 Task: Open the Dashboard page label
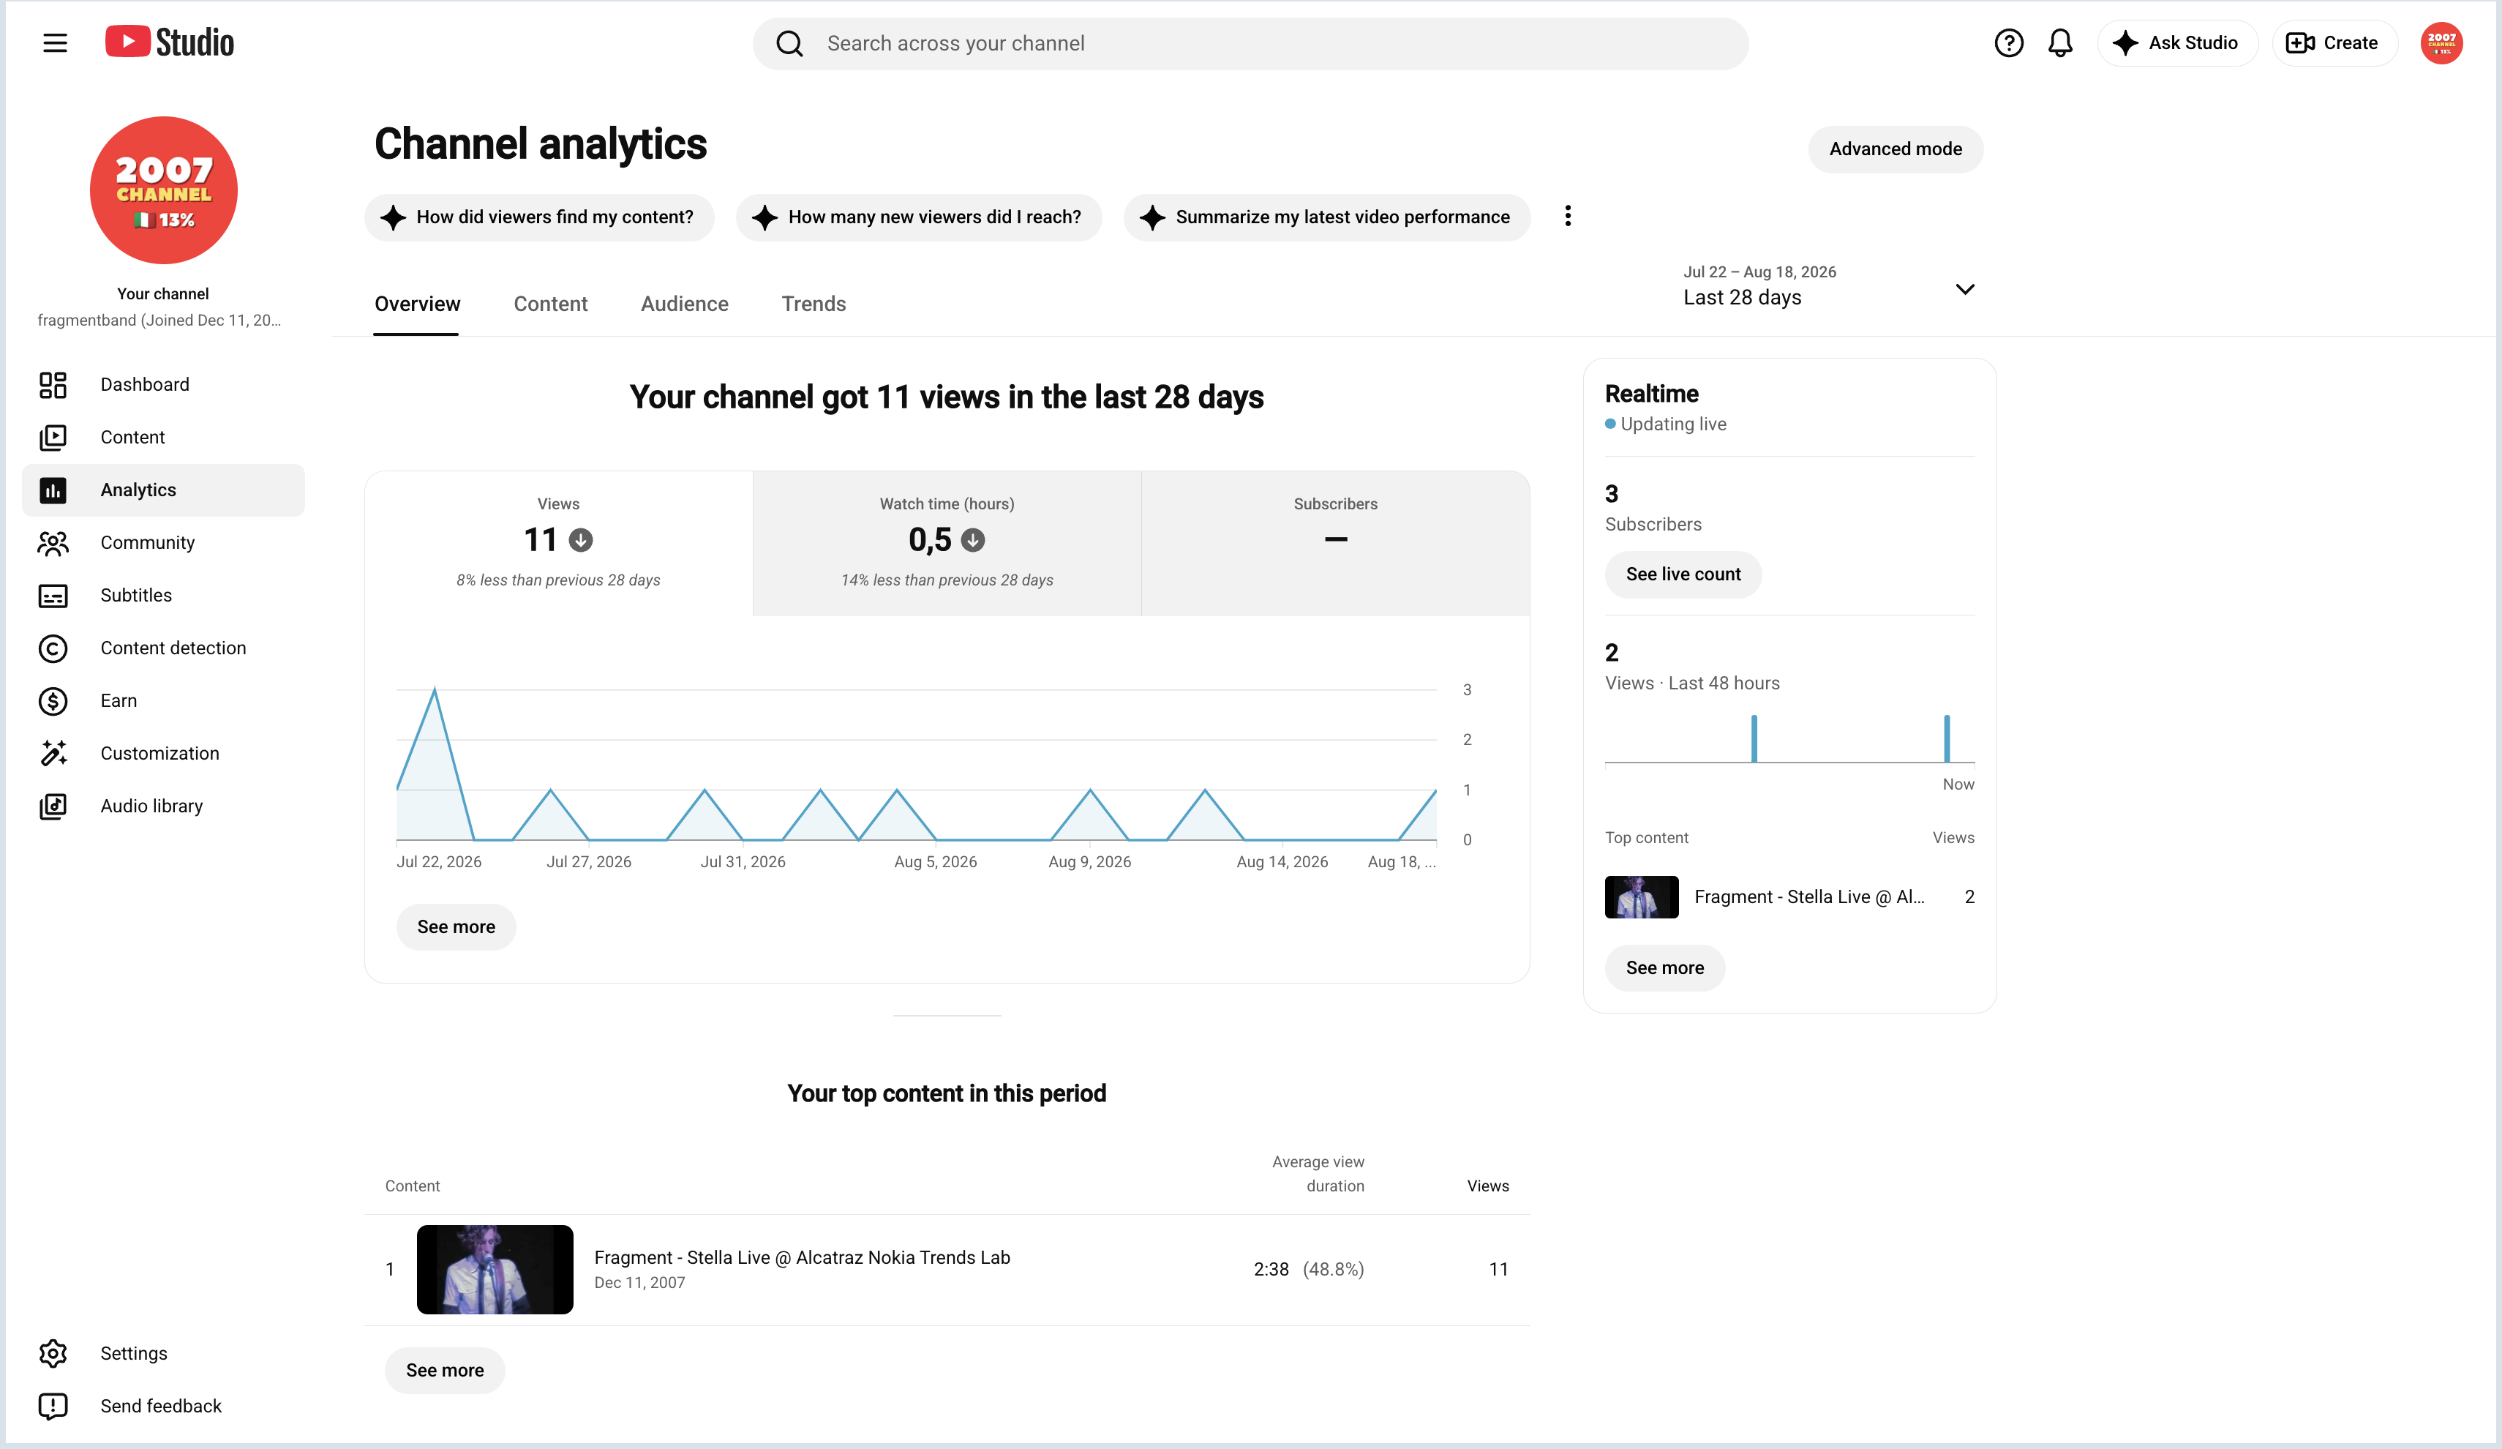coord(145,384)
